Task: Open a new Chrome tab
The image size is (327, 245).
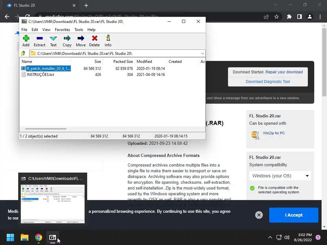Action: click(86, 5)
